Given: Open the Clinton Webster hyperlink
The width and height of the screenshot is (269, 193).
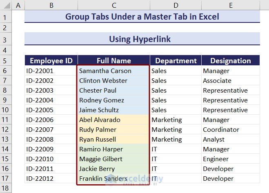Looking at the screenshot, I should pyautogui.click(x=103, y=81).
